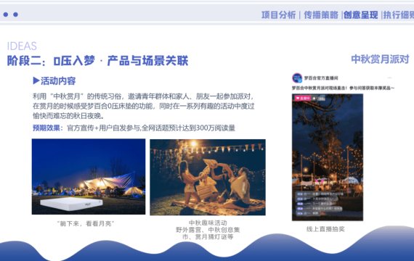Click the pink 直播中 live badge
The image size is (414, 261).
303,98
